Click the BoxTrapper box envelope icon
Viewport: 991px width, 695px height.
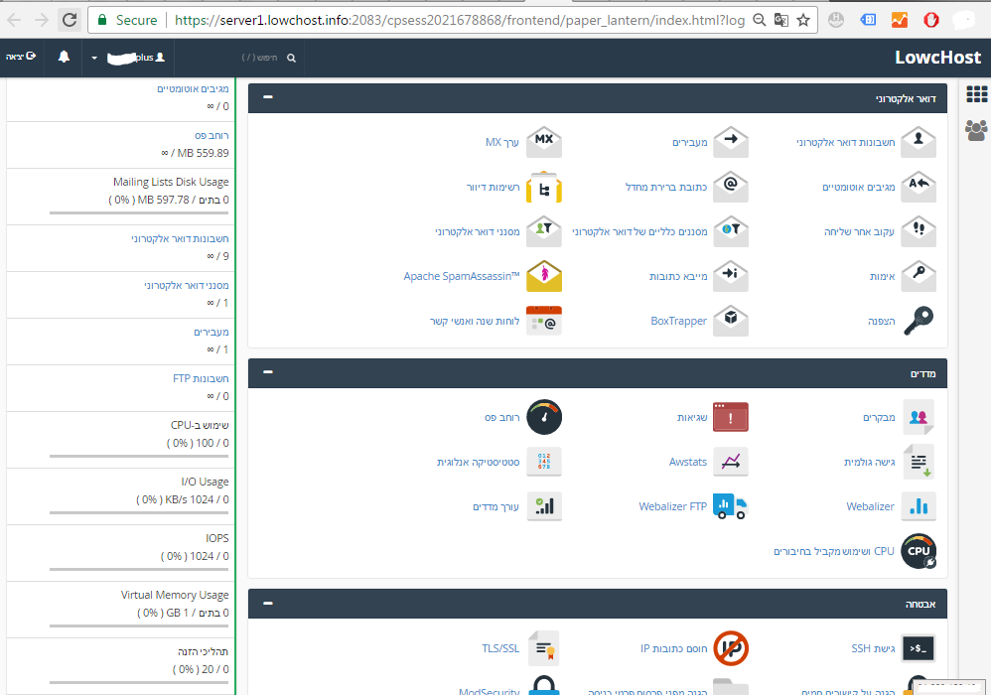(731, 321)
